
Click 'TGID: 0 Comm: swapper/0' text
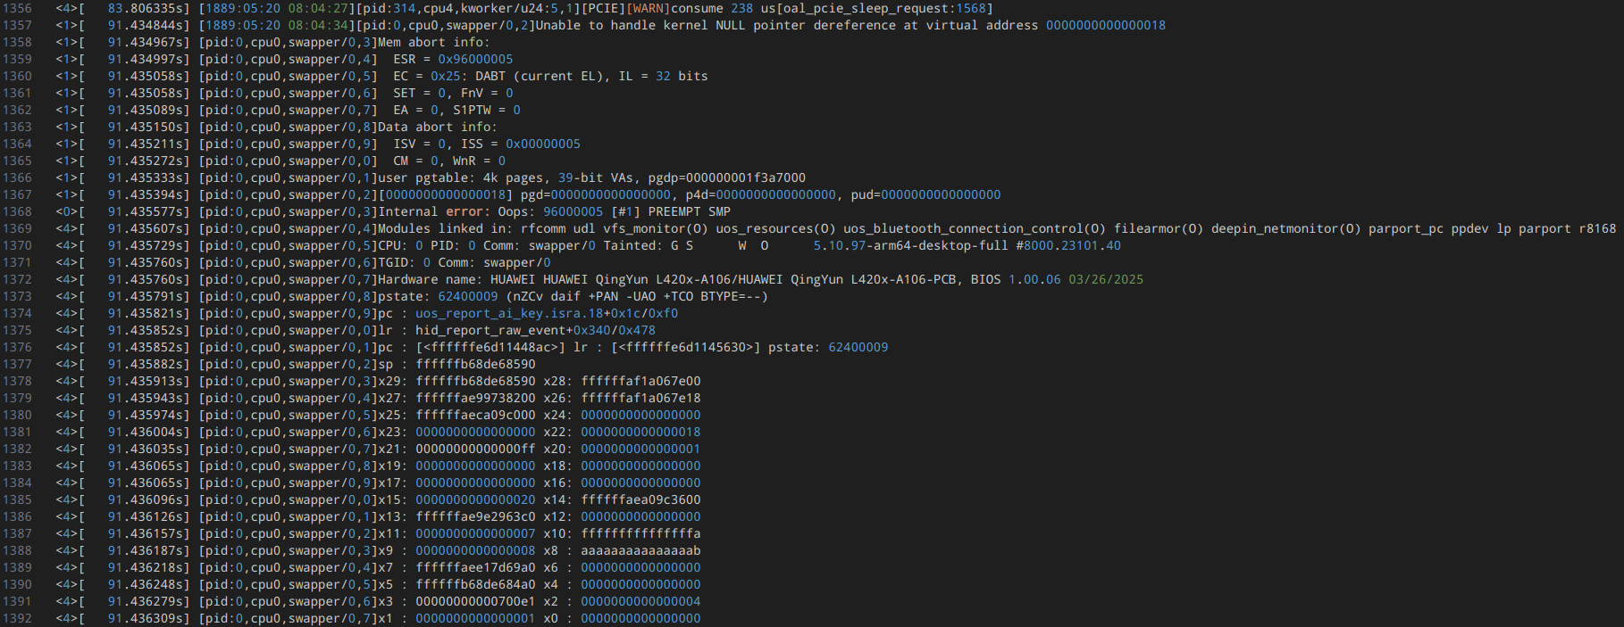[464, 262]
